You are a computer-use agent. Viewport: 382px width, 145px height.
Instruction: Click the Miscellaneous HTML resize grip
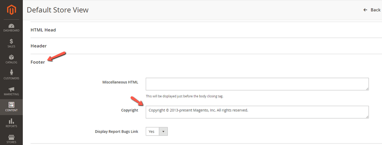(x=367, y=88)
